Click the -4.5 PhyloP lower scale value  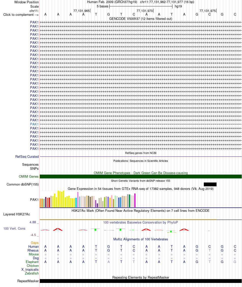click(x=33, y=235)
